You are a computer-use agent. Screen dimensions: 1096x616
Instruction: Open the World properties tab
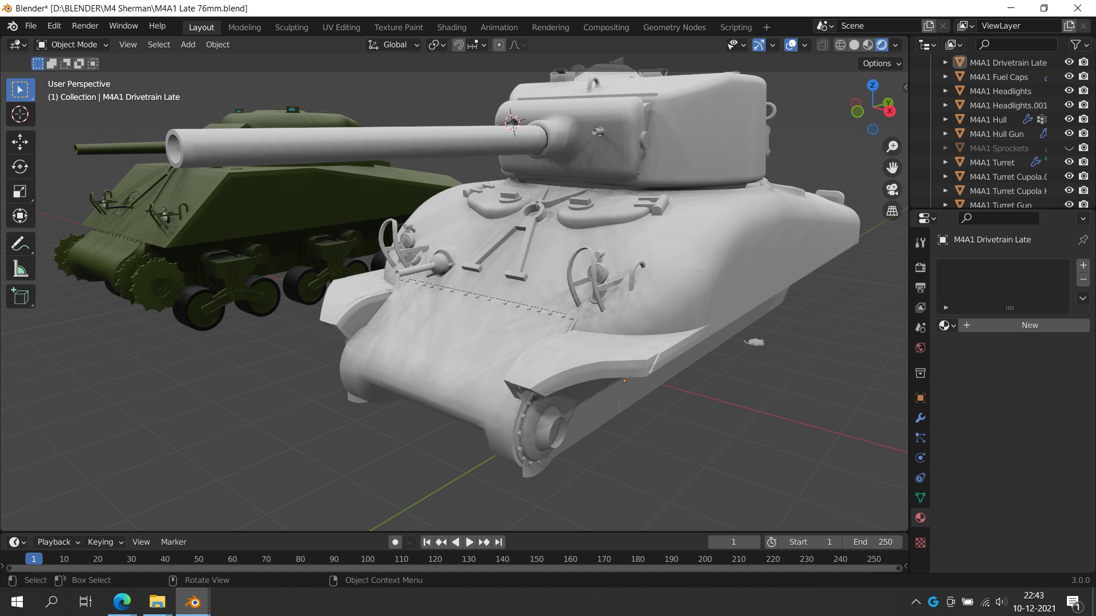pyautogui.click(x=920, y=348)
